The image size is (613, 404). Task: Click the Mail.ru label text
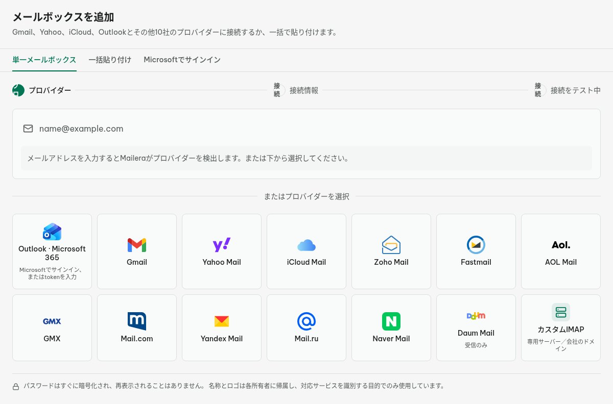[x=306, y=338]
